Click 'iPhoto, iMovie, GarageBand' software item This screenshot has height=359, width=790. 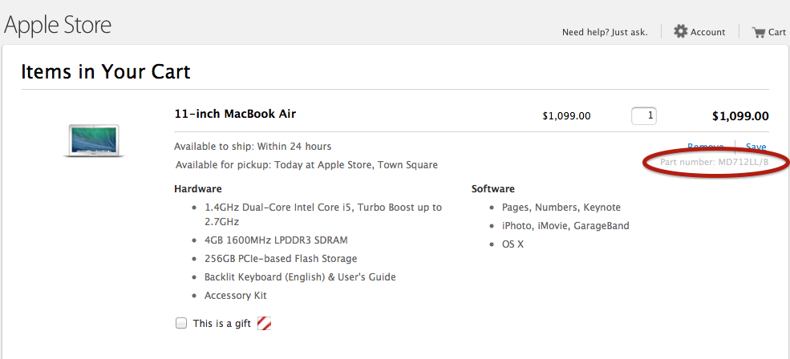565,225
